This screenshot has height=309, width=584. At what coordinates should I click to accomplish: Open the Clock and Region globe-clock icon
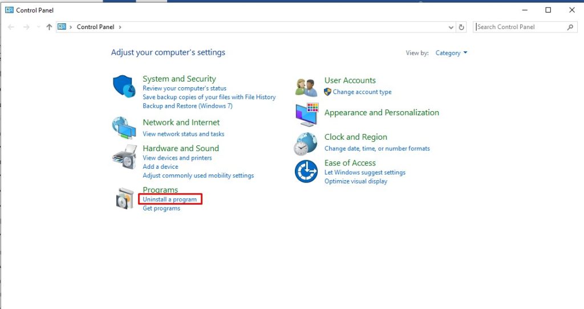click(x=306, y=144)
